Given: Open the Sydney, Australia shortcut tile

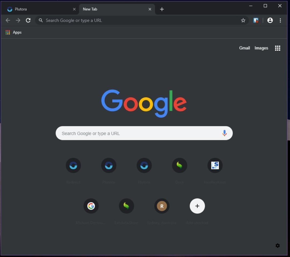Looking at the screenshot, I should (162, 206).
